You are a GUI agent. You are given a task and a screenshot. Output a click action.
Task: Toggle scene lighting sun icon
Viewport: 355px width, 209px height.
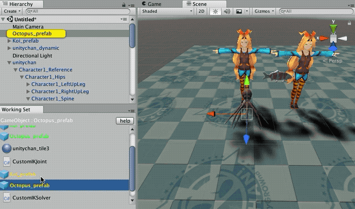pos(215,11)
